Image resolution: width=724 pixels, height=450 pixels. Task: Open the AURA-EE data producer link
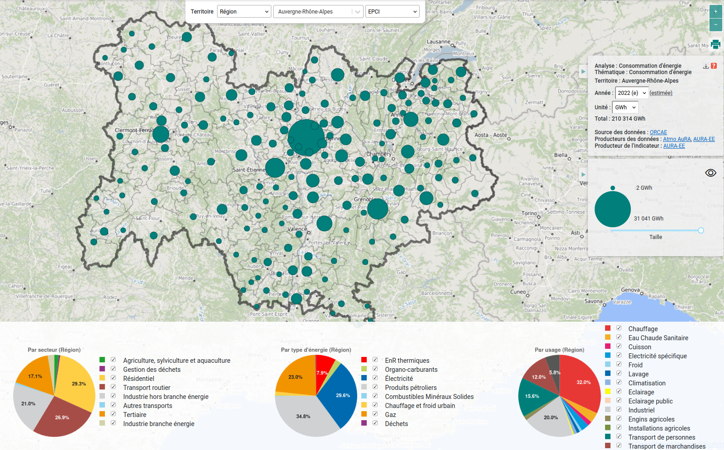coord(704,139)
